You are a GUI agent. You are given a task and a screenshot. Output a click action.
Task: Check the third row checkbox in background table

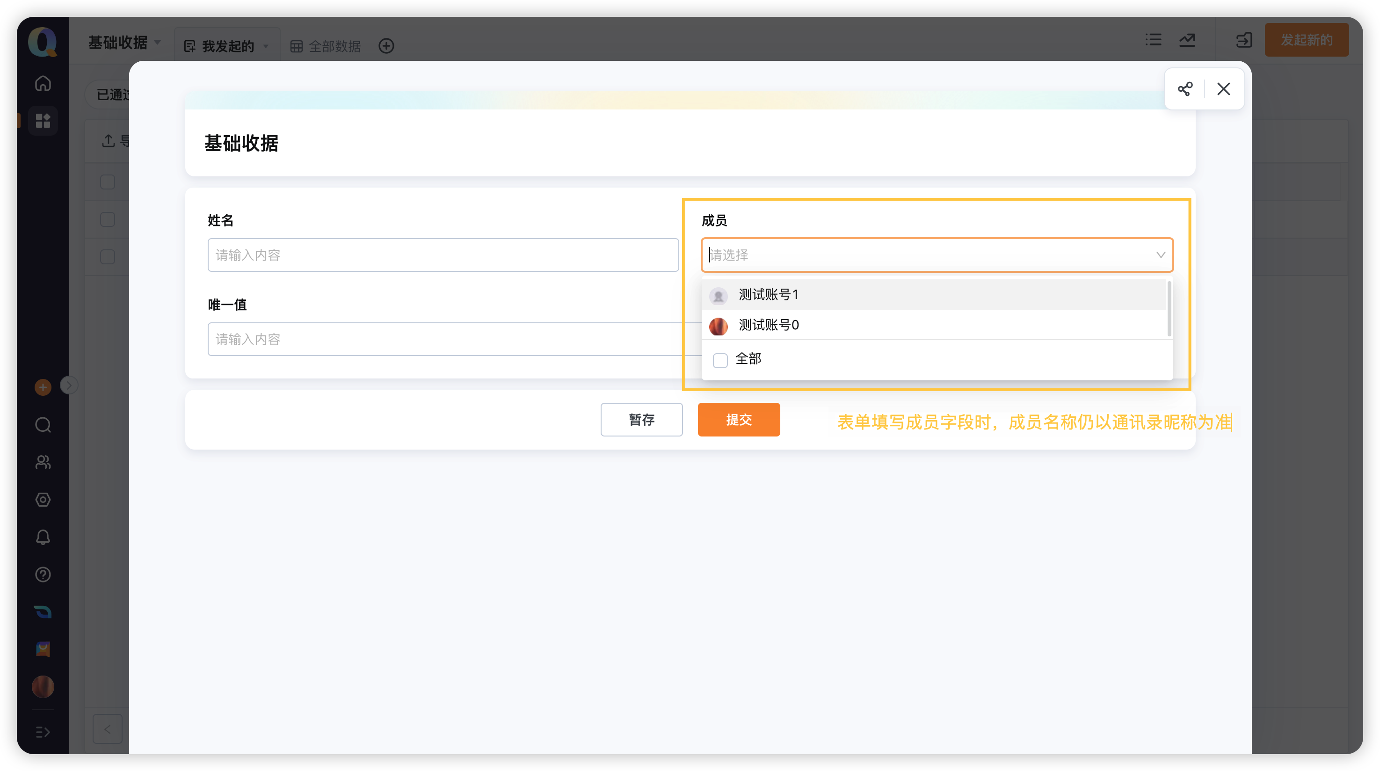pos(108,257)
